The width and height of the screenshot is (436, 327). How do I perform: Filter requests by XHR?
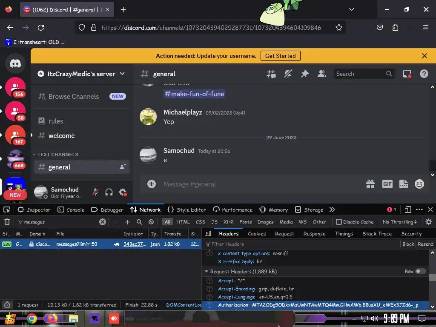tap(229, 222)
